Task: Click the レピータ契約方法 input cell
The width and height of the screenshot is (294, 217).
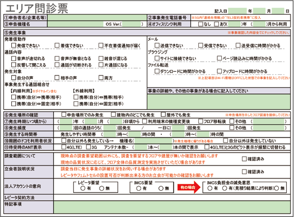Action: click(x=172, y=197)
